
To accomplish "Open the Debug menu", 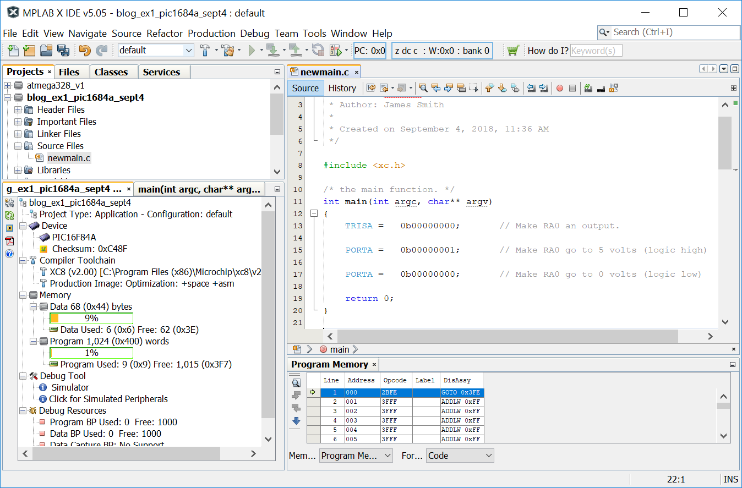I will point(255,34).
